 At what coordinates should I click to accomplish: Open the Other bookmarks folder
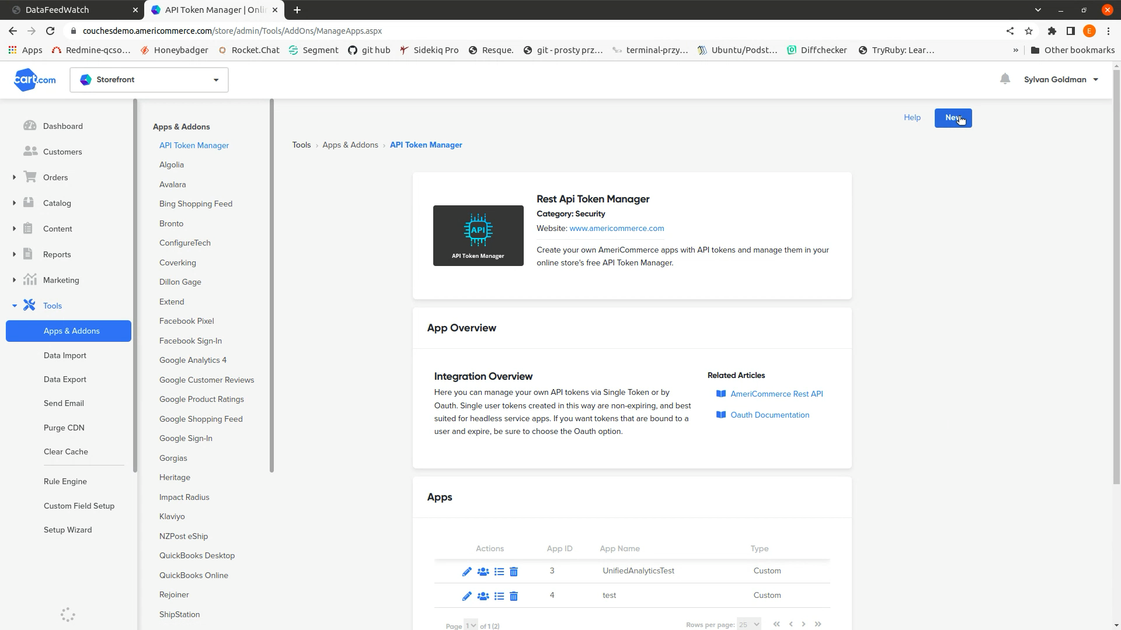click(1073, 50)
